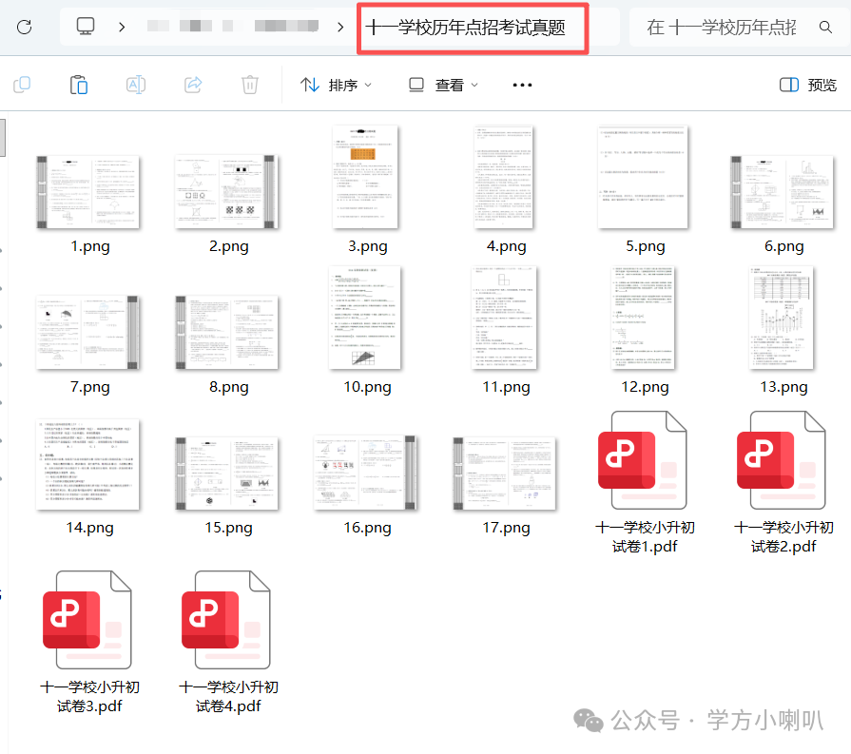Viewport: 851px width, 754px height.
Task: Click the 十一学校历年点招考试真题 breadcrumb
Action: coord(473,27)
